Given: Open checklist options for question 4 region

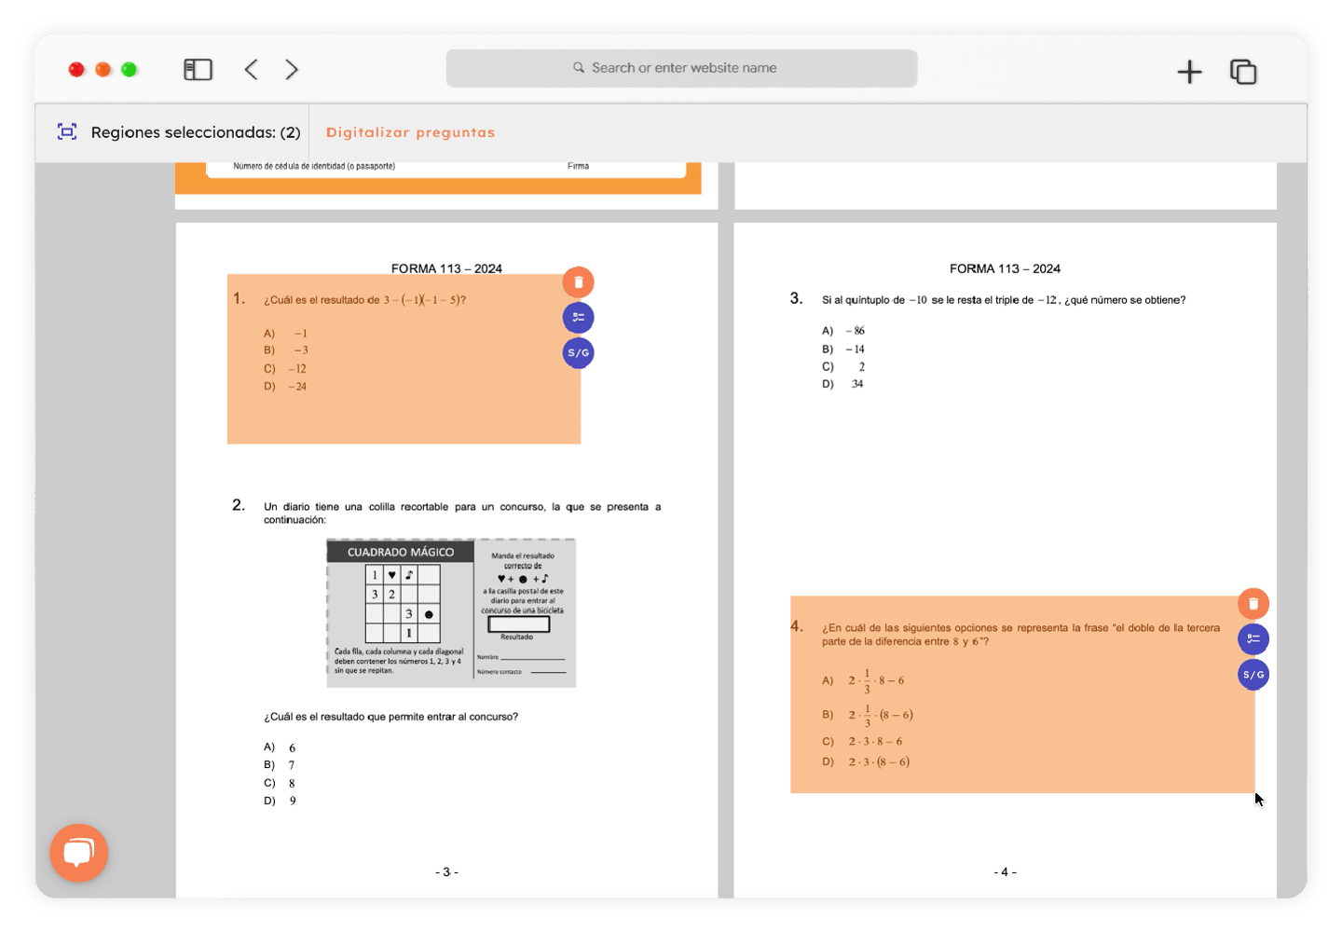Looking at the screenshot, I should click(x=1253, y=639).
